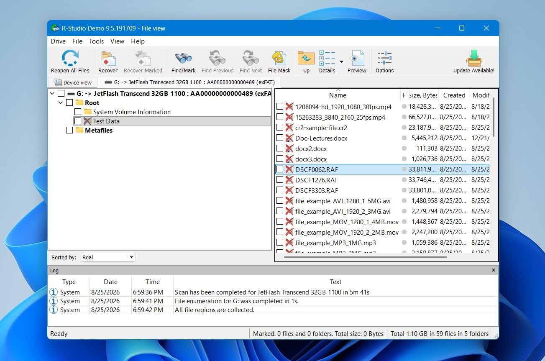Image resolution: width=545 pixels, height=361 pixels.
Task: Click the file list horizontal scrollbar
Action: pos(366,256)
